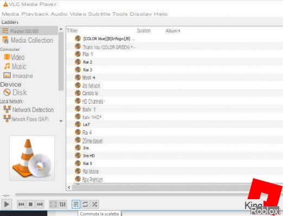Click the playlist horizontal scroll left arrow
The image size is (283, 216).
(69, 187)
